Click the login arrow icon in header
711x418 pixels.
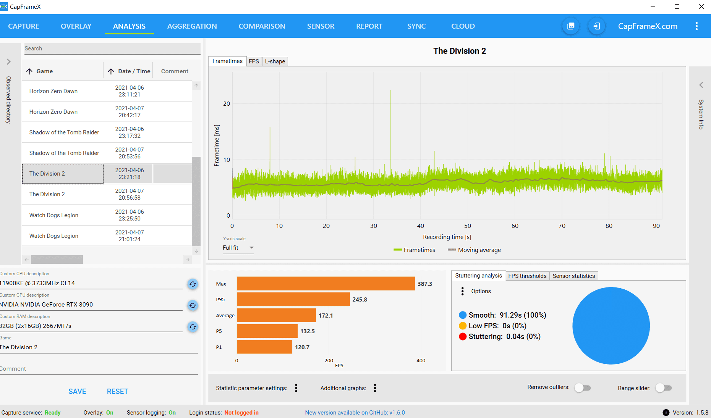pos(596,26)
